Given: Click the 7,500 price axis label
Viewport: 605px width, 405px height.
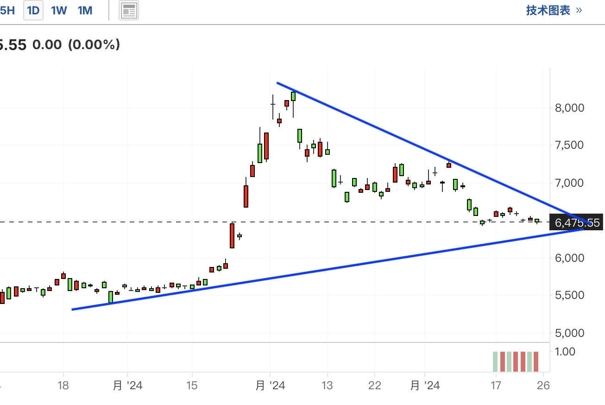Looking at the screenshot, I should (569, 146).
